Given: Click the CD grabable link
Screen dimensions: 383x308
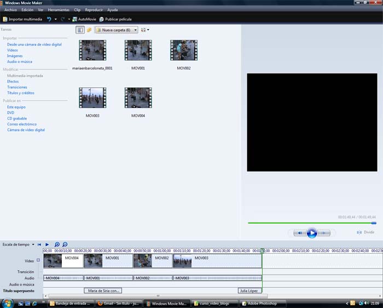Looking at the screenshot, I should coord(17,118).
